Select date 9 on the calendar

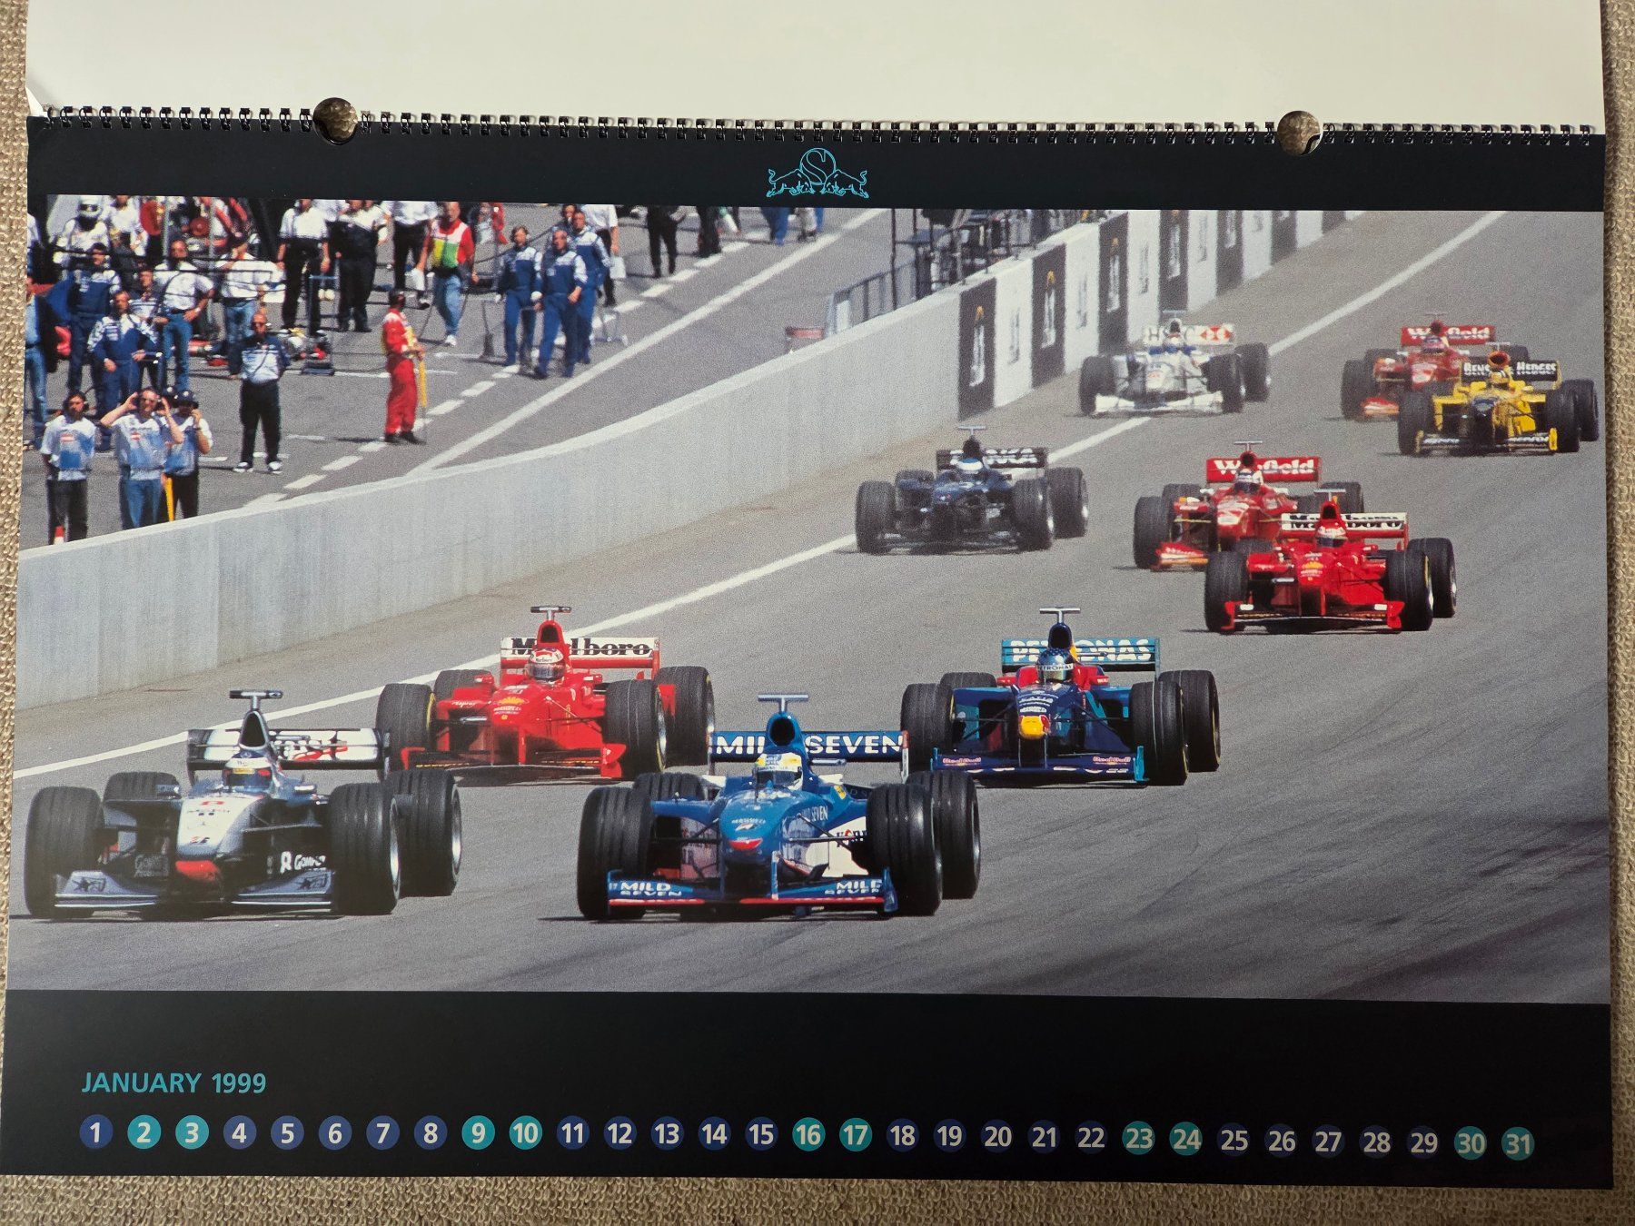[x=478, y=1133]
